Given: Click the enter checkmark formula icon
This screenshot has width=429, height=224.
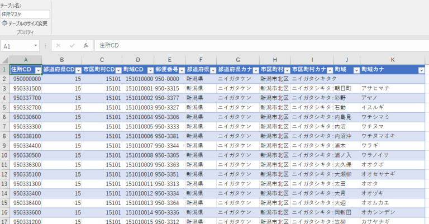Looking at the screenshot, I should (72, 45).
